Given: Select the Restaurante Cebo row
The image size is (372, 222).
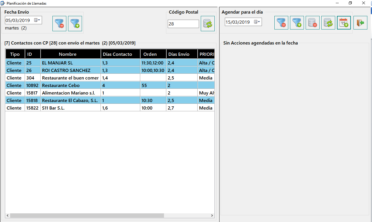Looking at the screenshot, I should 110,85.
